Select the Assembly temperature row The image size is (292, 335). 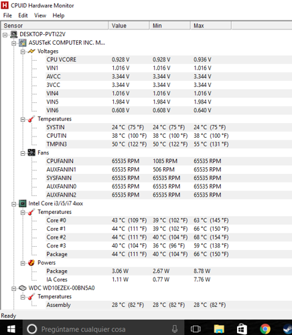[x=169, y=305]
